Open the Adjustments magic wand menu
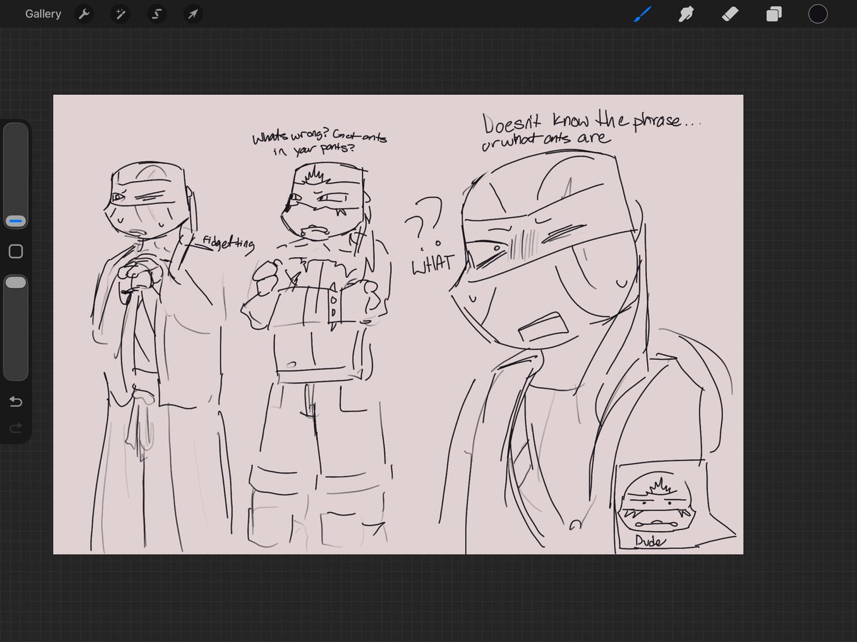Image resolution: width=857 pixels, height=642 pixels. [120, 14]
